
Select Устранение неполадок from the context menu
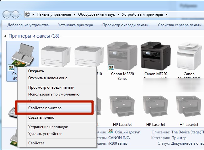point(48,127)
